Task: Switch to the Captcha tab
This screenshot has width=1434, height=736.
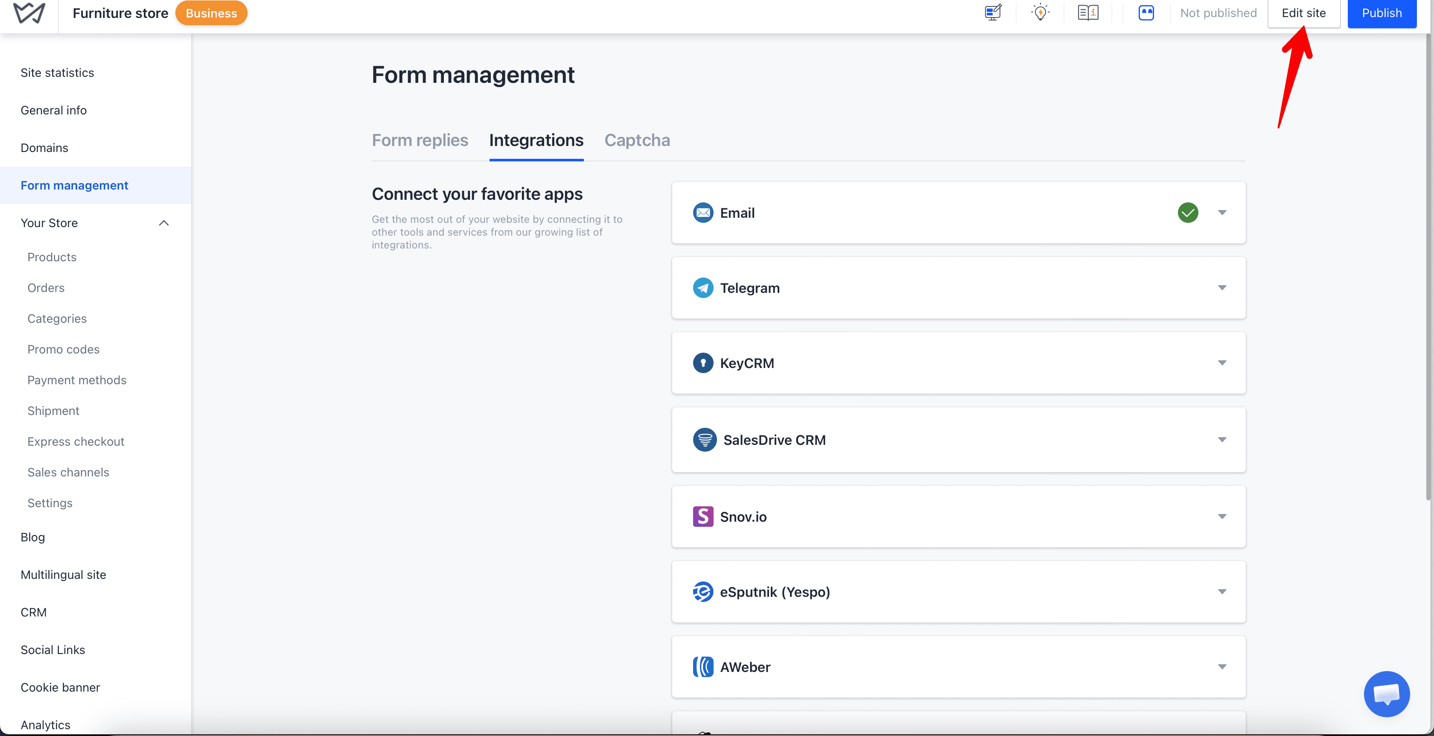Action: pyautogui.click(x=637, y=140)
